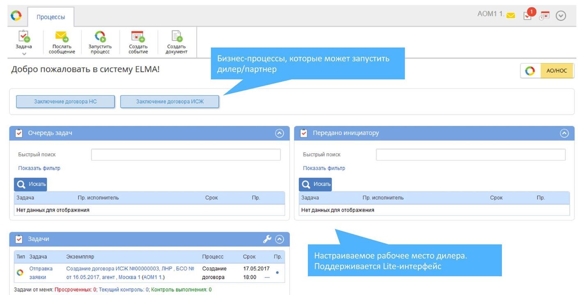Click Показать фильтр link in Очередь задач
Viewport: 587px width, 295px height.
click(39, 168)
